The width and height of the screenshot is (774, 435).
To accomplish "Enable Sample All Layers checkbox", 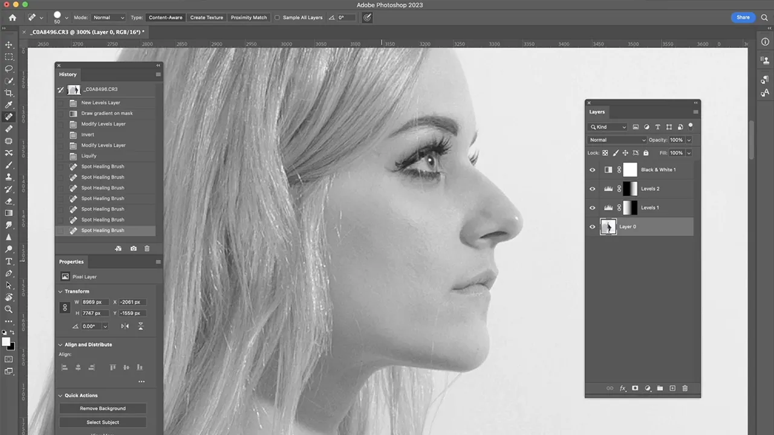I will (x=278, y=18).
